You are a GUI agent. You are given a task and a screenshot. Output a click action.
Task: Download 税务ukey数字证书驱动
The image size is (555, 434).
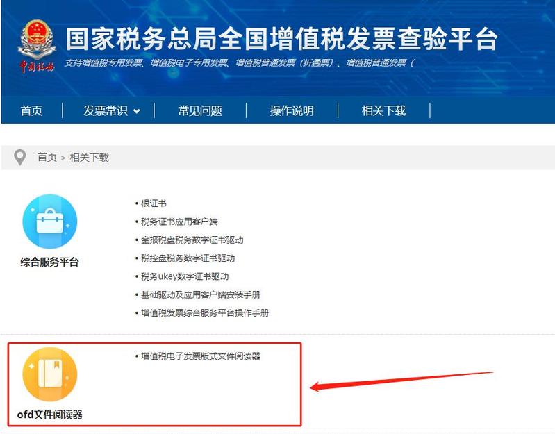[x=185, y=276]
